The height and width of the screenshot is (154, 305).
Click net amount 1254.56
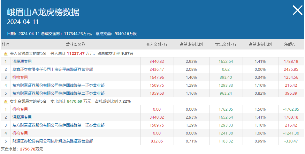(x=291, y=77)
